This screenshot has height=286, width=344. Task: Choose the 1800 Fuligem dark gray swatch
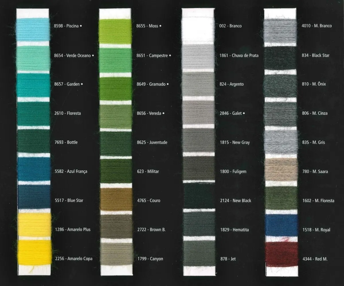tap(198, 168)
